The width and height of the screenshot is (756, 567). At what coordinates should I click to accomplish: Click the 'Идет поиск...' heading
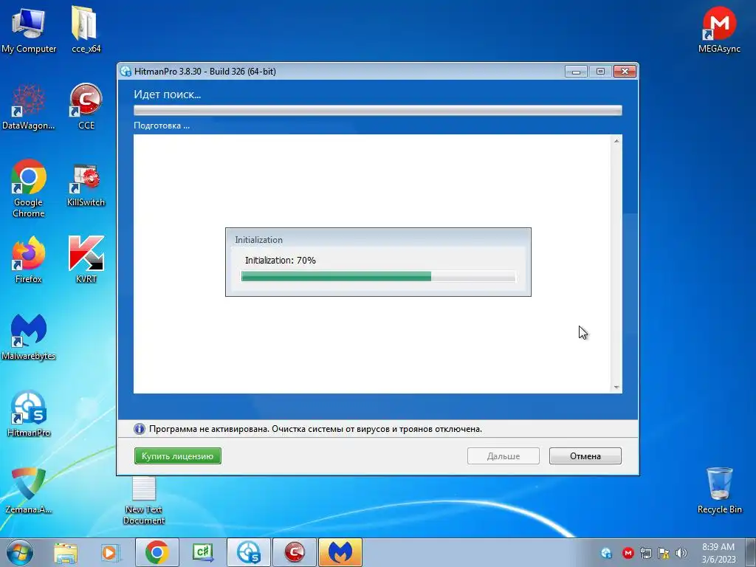[x=168, y=94]
